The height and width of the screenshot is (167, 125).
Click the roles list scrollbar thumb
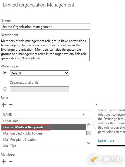pyautogui.click(x=88, y=133)
